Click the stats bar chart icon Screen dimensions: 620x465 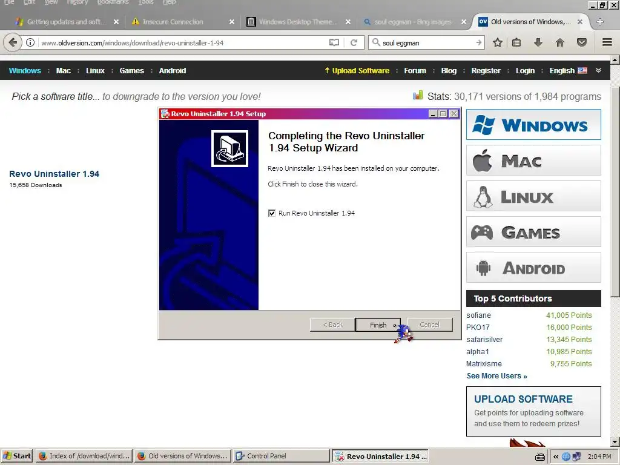coord(418,95)
